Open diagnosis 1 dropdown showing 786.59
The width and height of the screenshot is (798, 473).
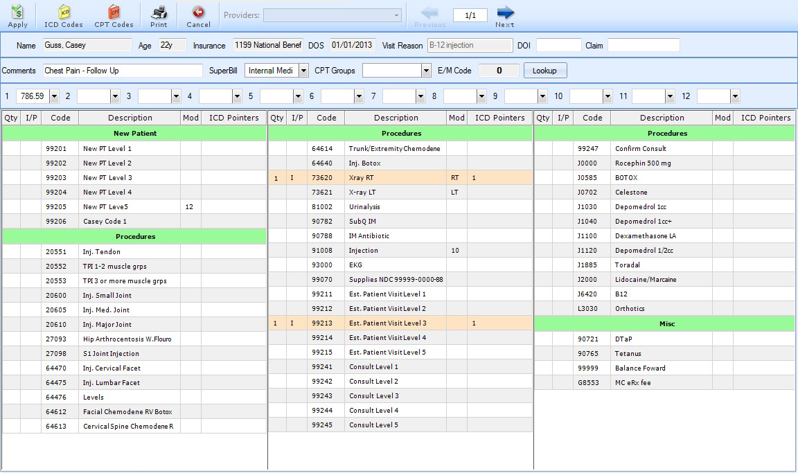coord(53,96)
